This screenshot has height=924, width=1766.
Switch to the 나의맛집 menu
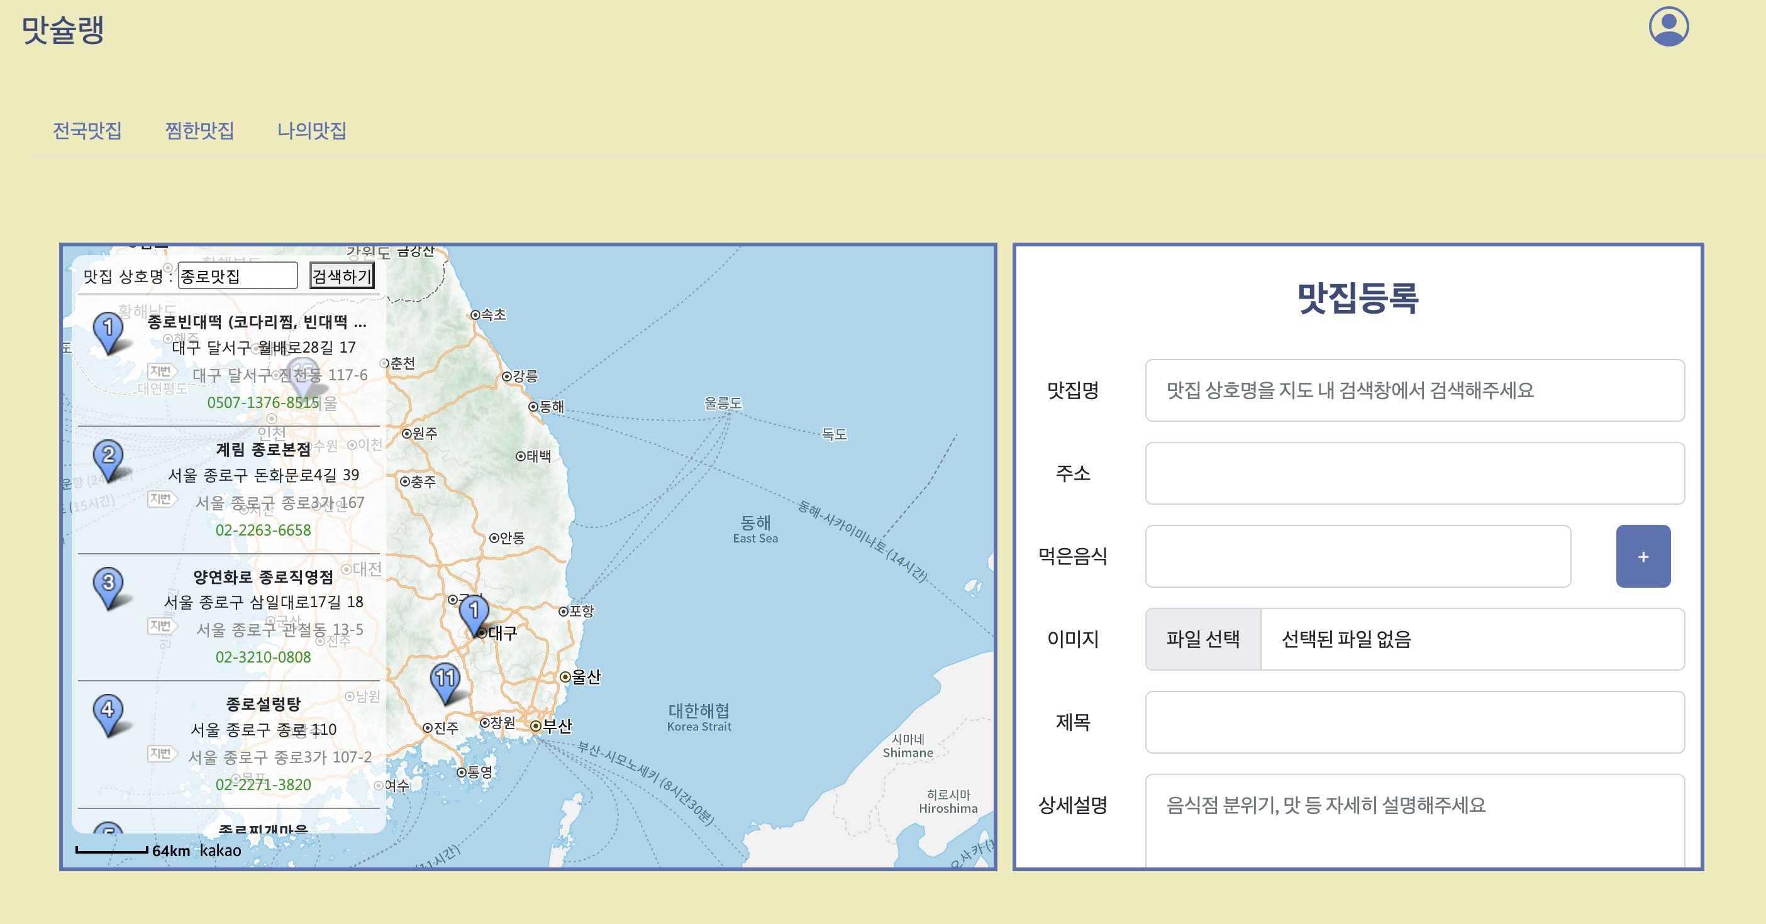[312, 130]
